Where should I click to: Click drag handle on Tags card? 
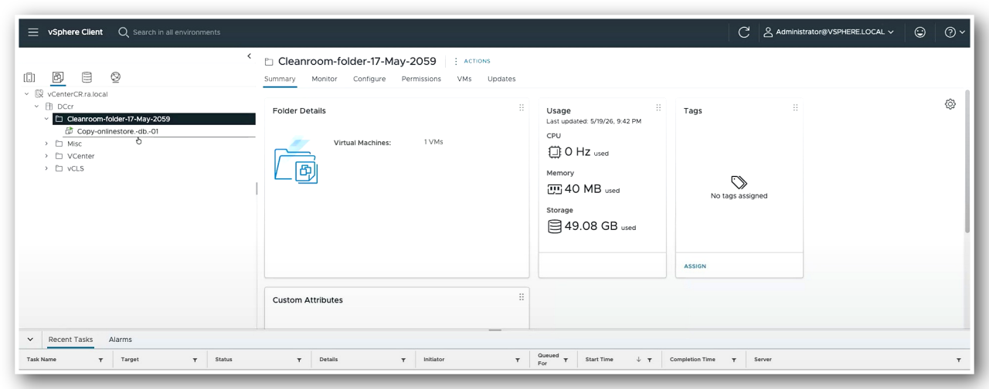[795, 108]
